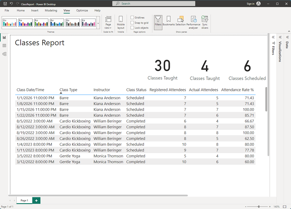
Task: Open the Bookmarks pane
Action: click(x=168, y=21)
